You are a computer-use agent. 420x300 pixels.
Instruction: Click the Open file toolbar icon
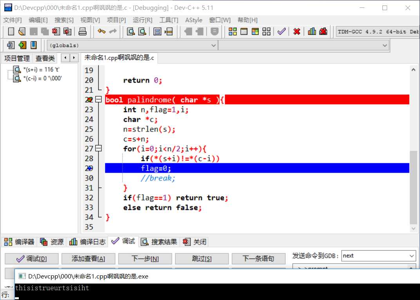click(22, 32)
